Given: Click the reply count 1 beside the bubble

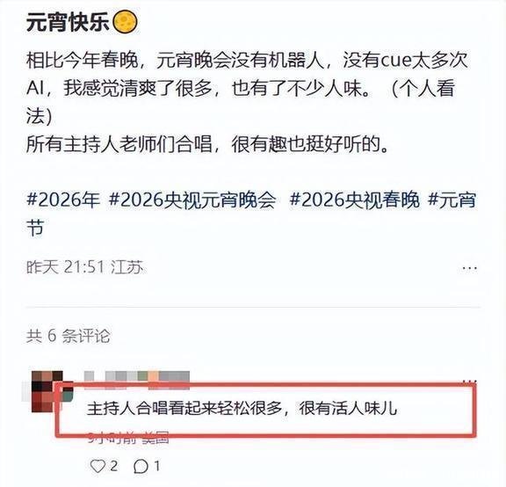Looking at the screenshot, I should pyautogui.click(x=157, y=466).
